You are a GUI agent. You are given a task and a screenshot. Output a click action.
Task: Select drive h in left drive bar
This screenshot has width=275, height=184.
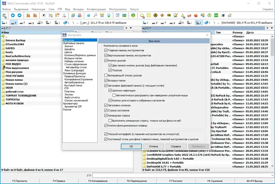[40, 23]
